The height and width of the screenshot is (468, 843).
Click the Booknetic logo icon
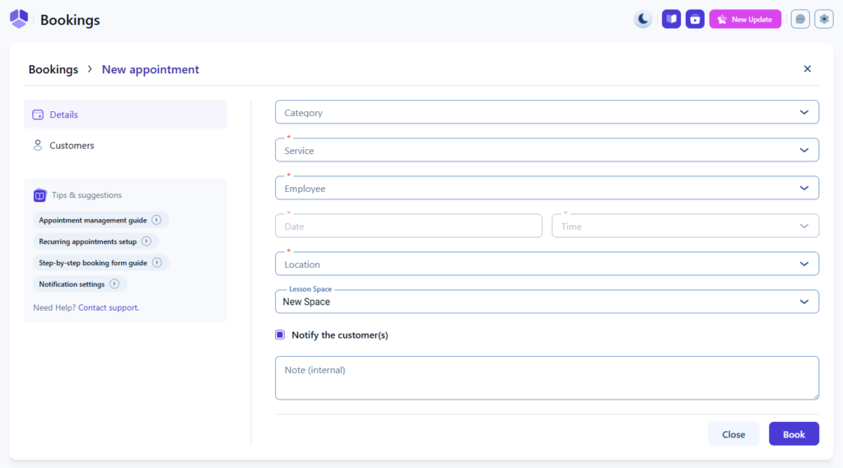(x=19, y=19)
